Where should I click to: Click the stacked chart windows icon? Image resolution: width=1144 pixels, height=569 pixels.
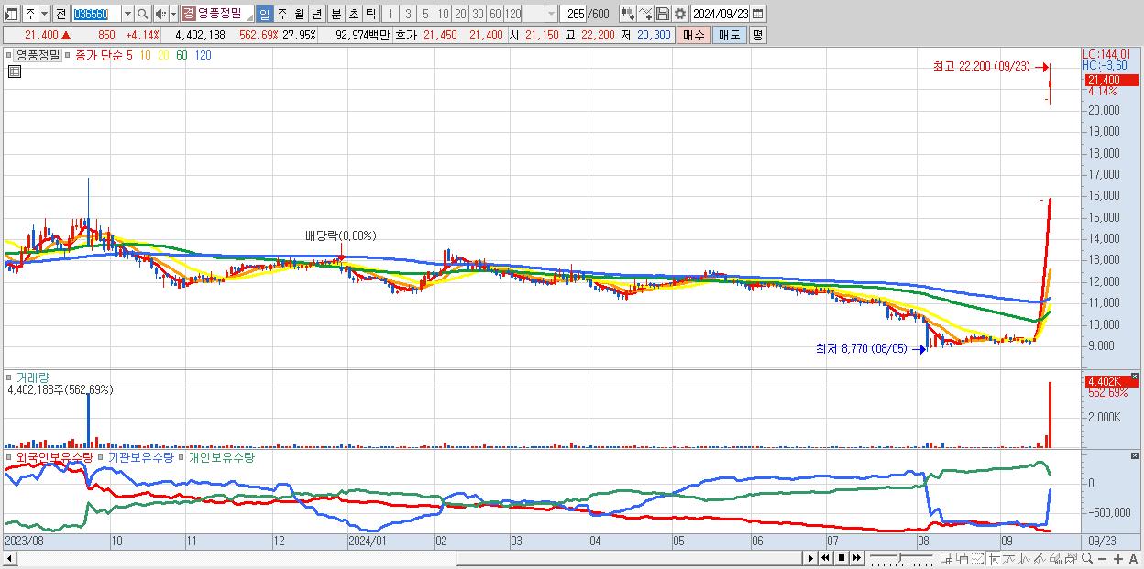pos(1071,559)
